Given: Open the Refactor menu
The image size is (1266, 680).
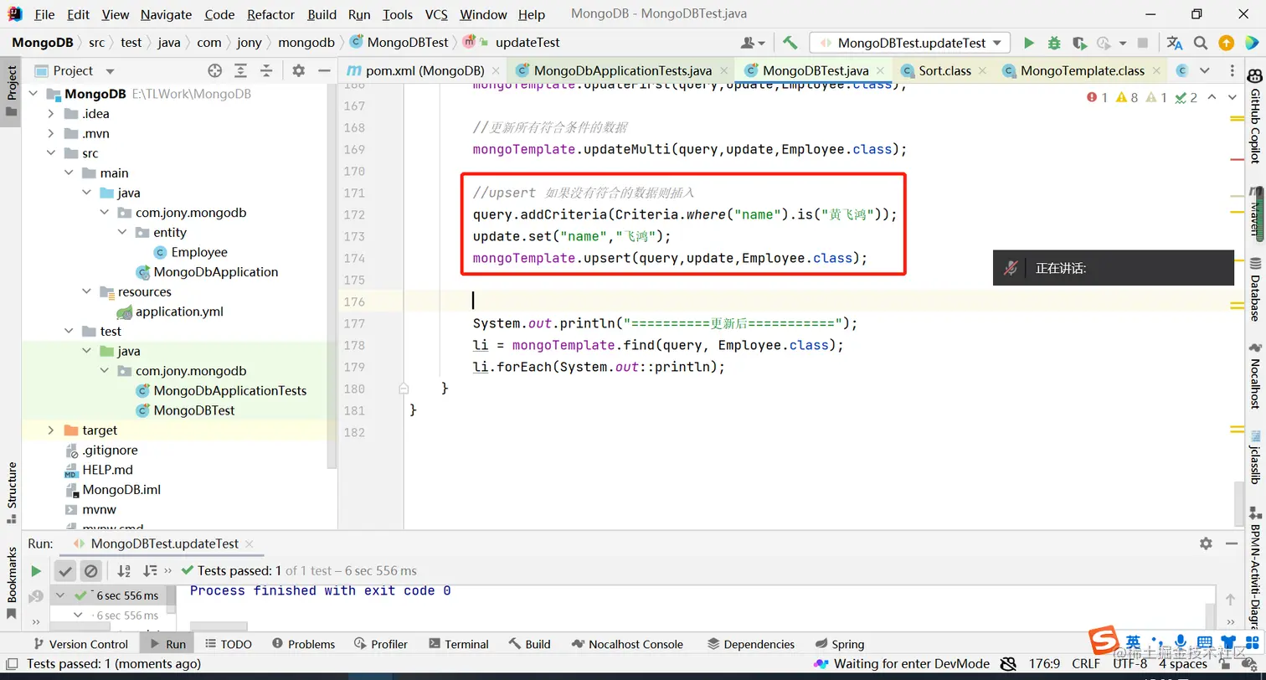Looking at the screenshot, I should 271,14.
